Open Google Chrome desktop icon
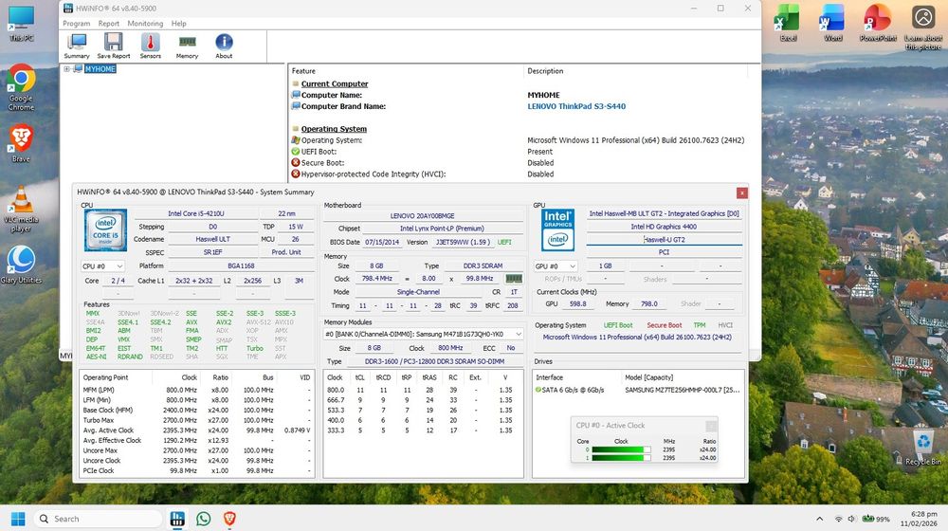 coord(21,87)
